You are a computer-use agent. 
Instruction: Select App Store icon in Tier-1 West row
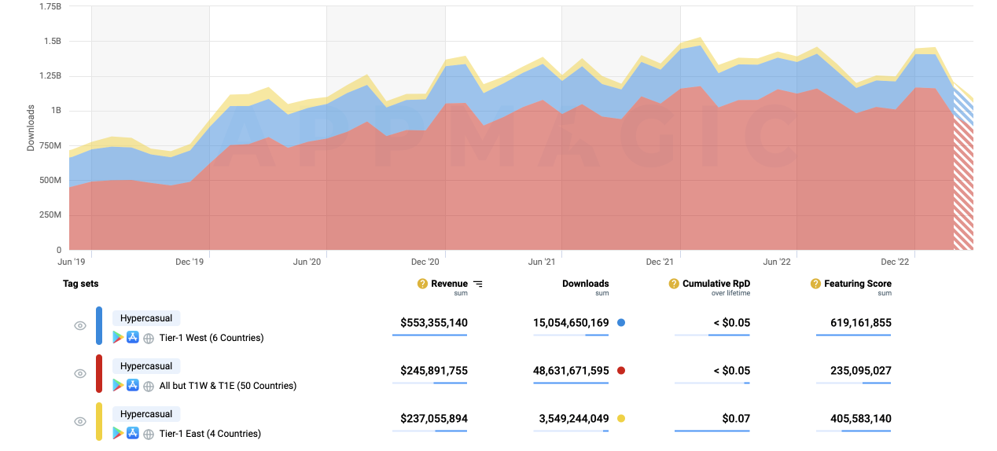(x=133, y=338)
